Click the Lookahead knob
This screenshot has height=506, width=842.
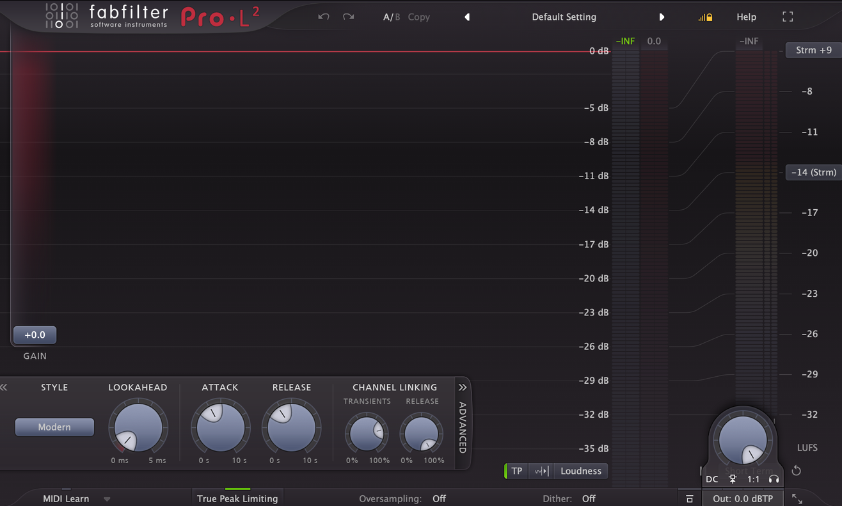[x=138, y=428]
